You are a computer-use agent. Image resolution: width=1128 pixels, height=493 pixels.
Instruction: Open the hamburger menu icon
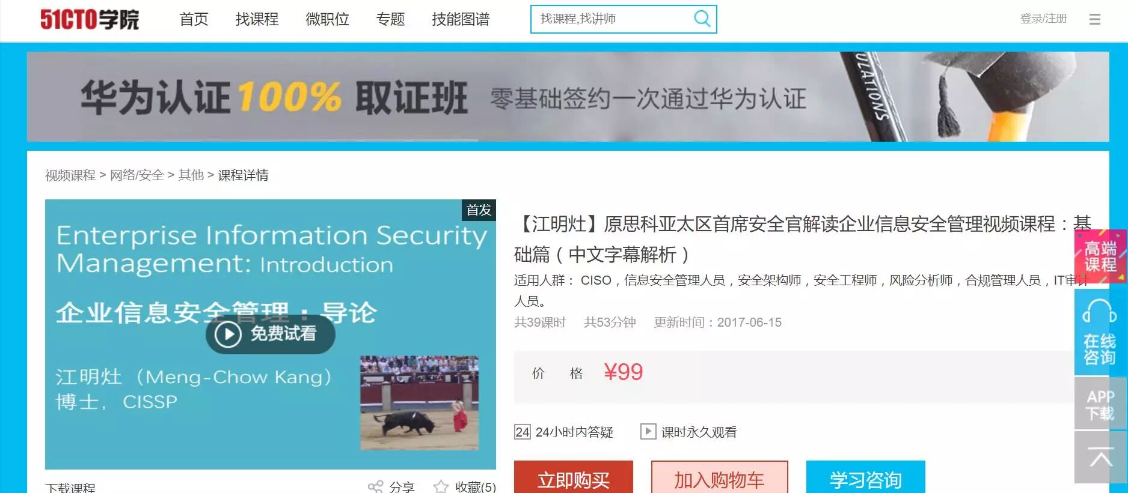[1095, 19]
